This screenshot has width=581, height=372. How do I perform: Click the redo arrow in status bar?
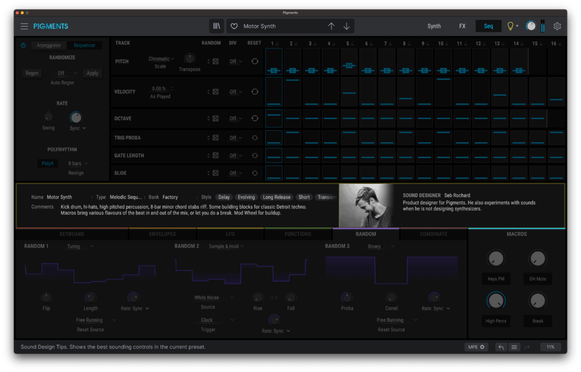(x=527, y=347)
